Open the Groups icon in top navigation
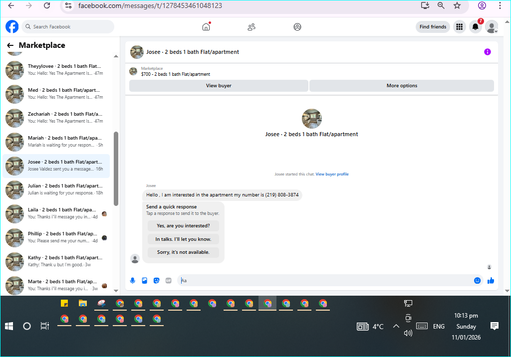This screenshot has height=357, width=511. (x=297, y=27)
